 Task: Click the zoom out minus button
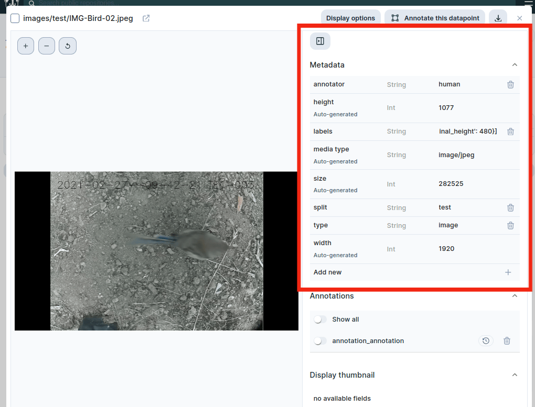[47, 46]
